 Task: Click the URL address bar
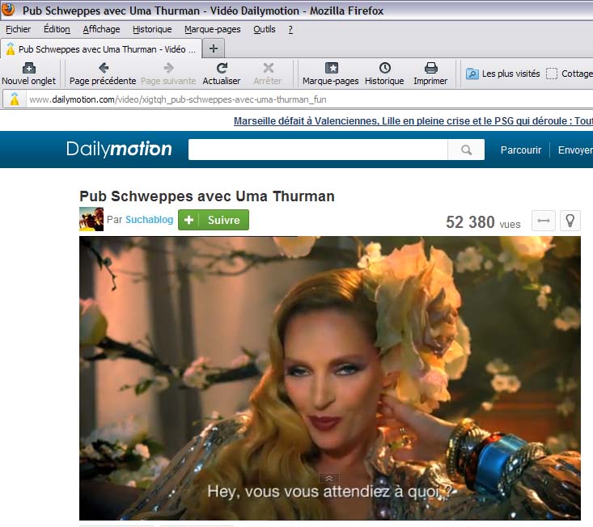click(310, 99)
